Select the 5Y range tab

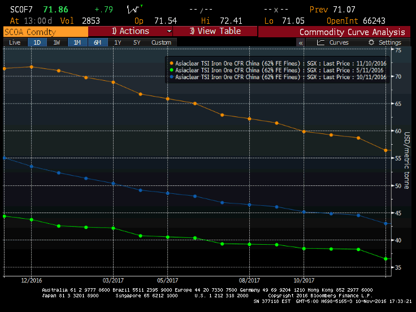(136, 42)
